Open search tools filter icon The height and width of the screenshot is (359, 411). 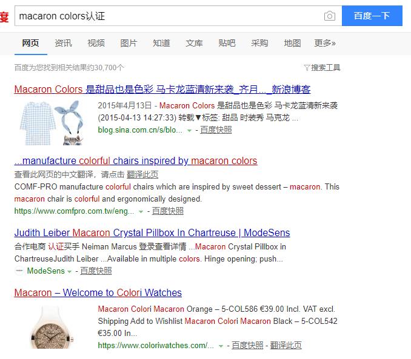point(307,68)
